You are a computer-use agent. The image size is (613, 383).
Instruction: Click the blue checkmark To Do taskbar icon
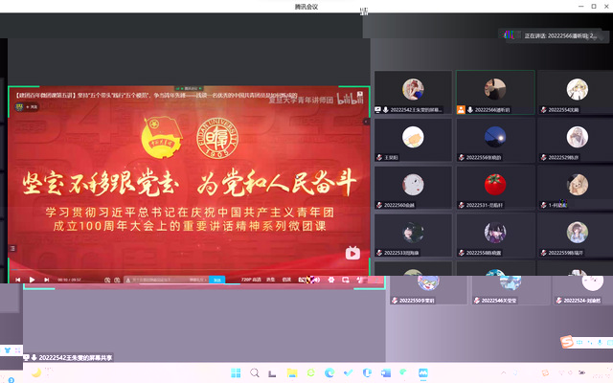tap(348, 372)
